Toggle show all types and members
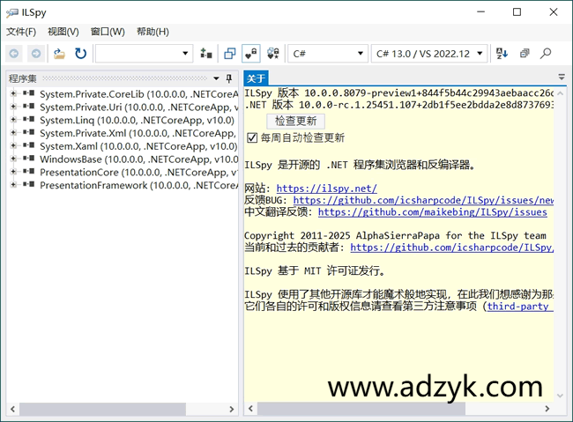Screen dimensions: 573x422 [x=273, y=54]
